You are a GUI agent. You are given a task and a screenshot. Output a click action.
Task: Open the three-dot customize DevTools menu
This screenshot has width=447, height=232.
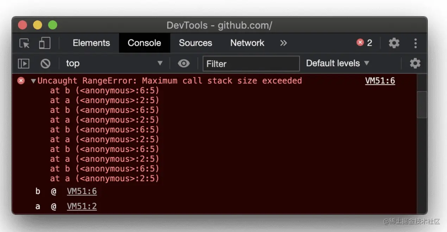[x=416, y=43]
